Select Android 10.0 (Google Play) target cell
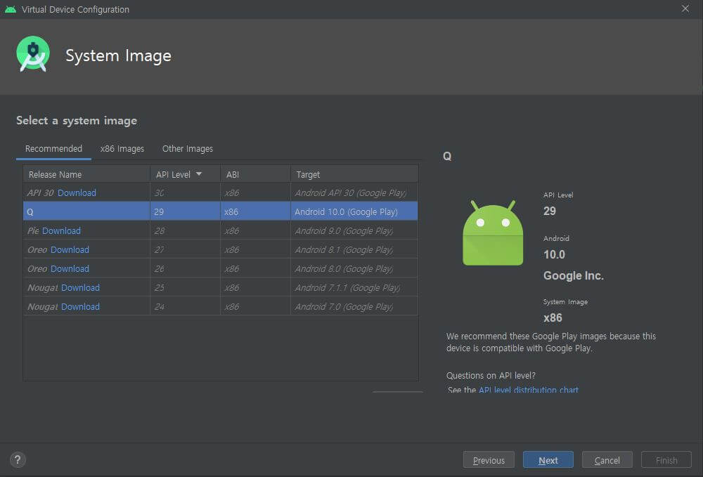This screenshot has width=703, height=477. pyautogui.click(x=354, y=211)
